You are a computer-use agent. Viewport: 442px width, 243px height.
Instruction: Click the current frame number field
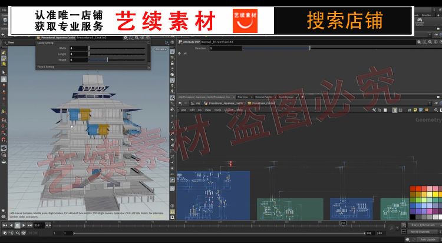coord(39,225)
